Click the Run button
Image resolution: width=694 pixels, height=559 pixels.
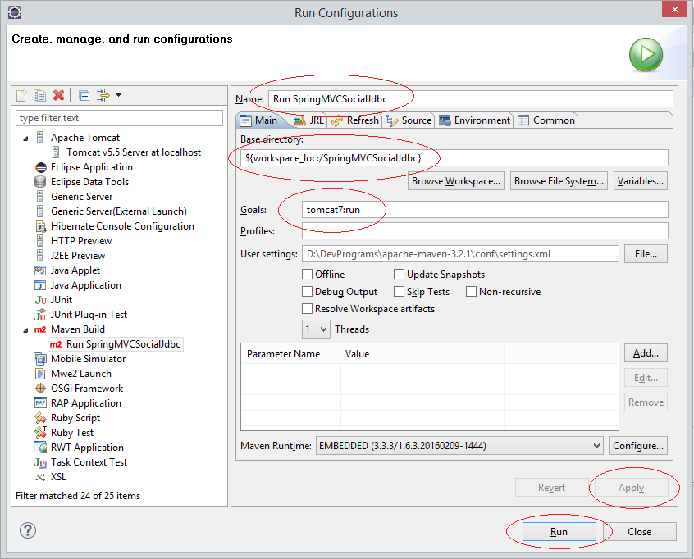coord(559,532)
